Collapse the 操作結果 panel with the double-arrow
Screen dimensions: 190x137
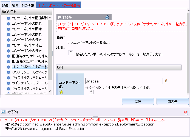pyautogui.click(x=107, y=17)
